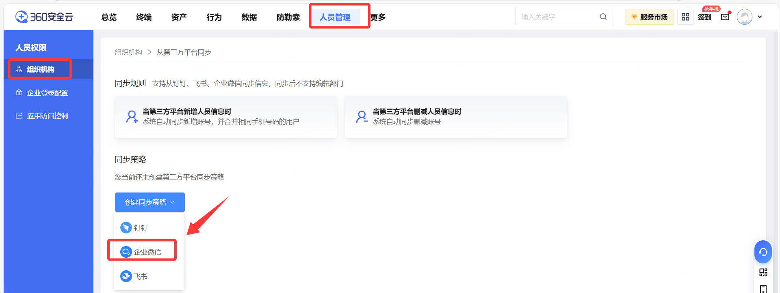Open the mail messages icon
Image resolution: width=780 pixels, height=293 pixels.
point(725,17)
